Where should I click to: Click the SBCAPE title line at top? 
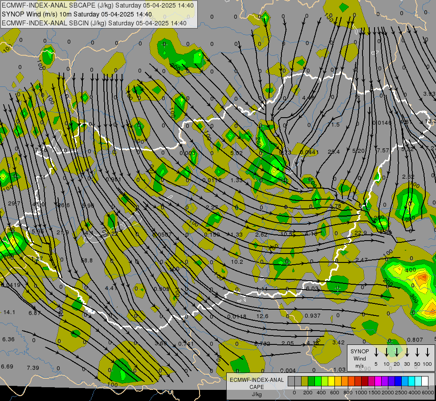point(98,5)
